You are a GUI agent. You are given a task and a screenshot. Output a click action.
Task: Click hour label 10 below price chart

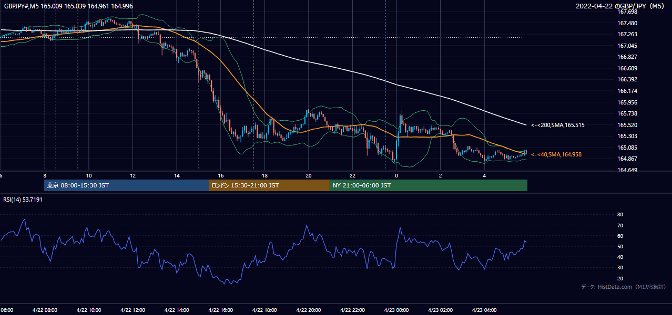(89, 175)
